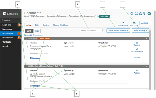Viewport: 156px width, 98px height.
Task: Select the Closing tab
Action: pyautogui.click(x=46, y=25)
